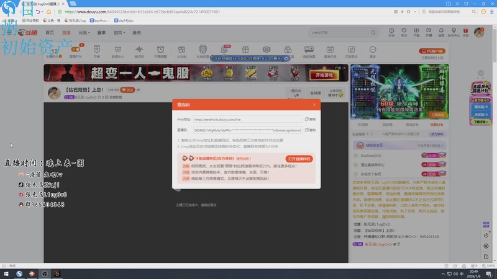Select viewer DunDuneOvO in list

[x=371, y=156]
